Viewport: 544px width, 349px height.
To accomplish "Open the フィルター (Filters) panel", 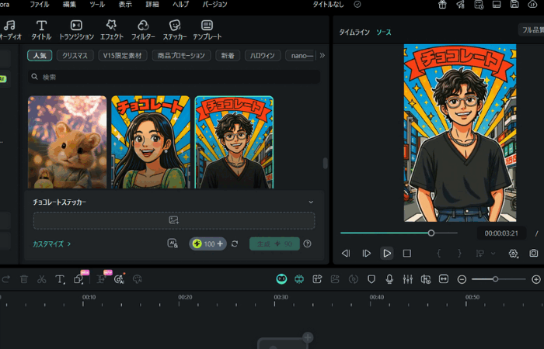I will pos(143,29).
